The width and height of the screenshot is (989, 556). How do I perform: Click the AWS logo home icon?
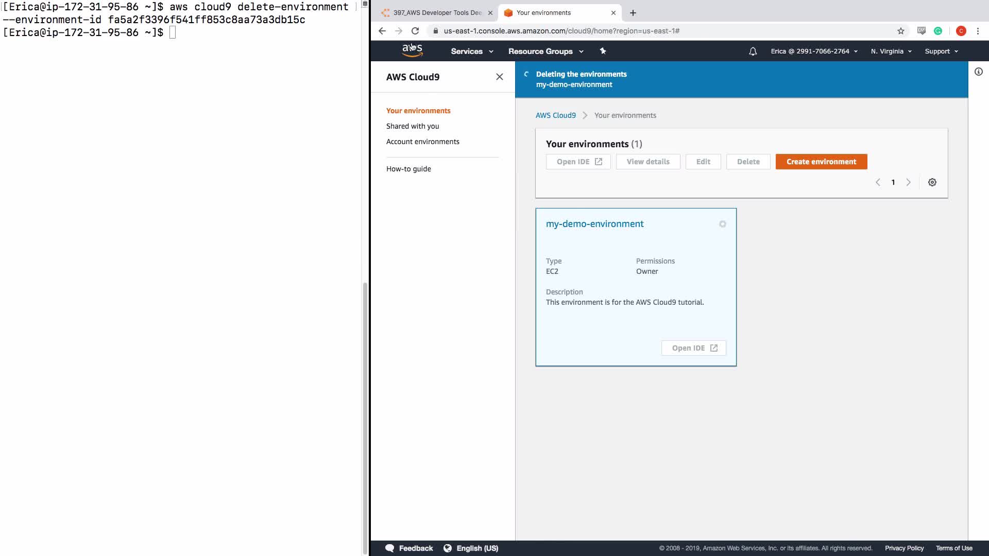(x=412, y=50)
